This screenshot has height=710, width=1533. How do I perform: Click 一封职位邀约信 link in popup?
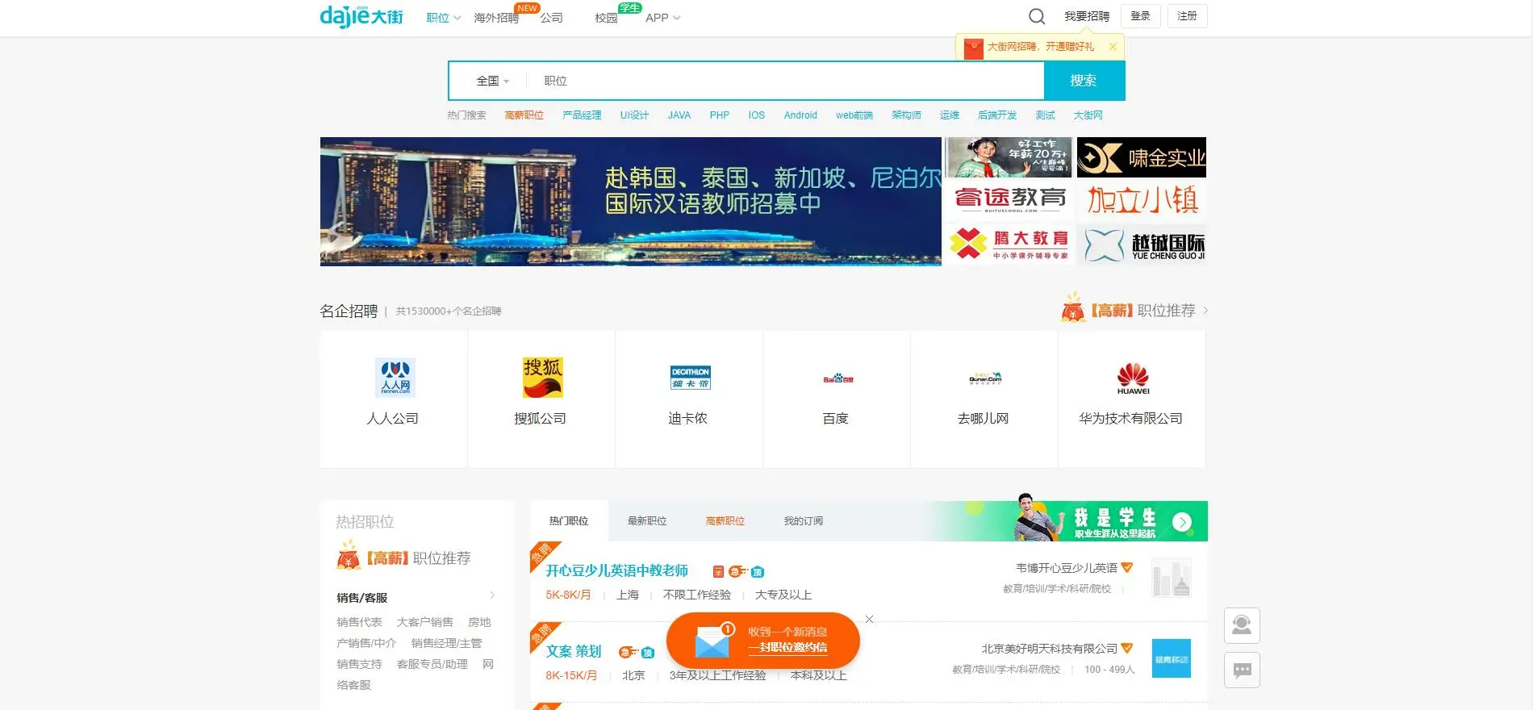(787, 647)
